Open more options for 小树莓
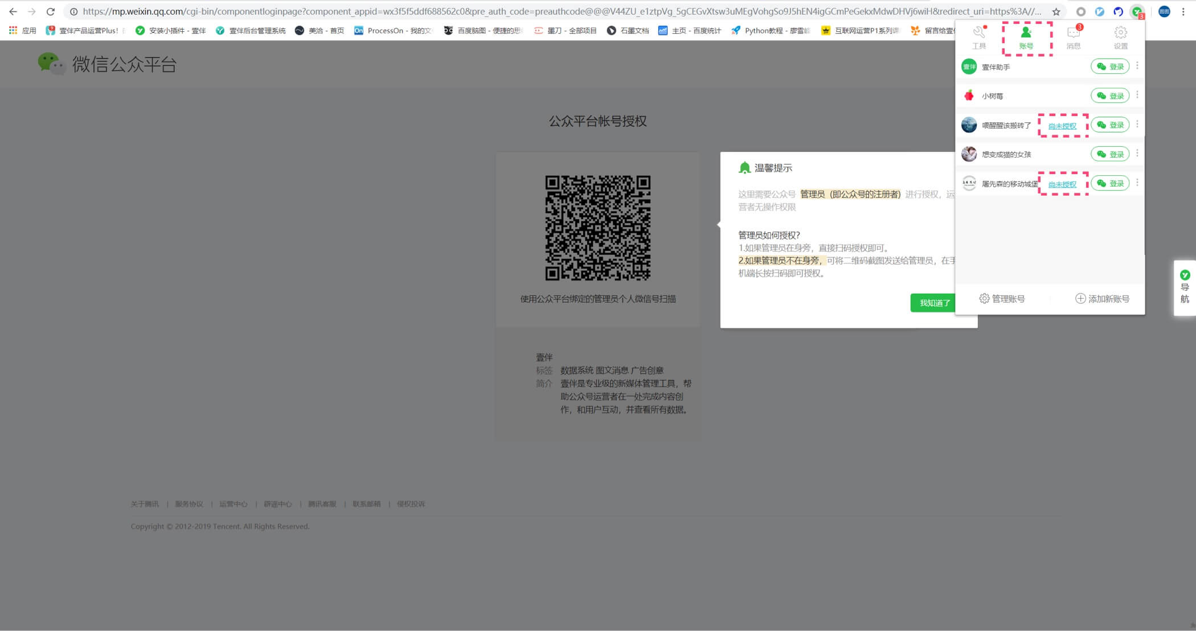 pyautogui.click(x=1137, y=95)
